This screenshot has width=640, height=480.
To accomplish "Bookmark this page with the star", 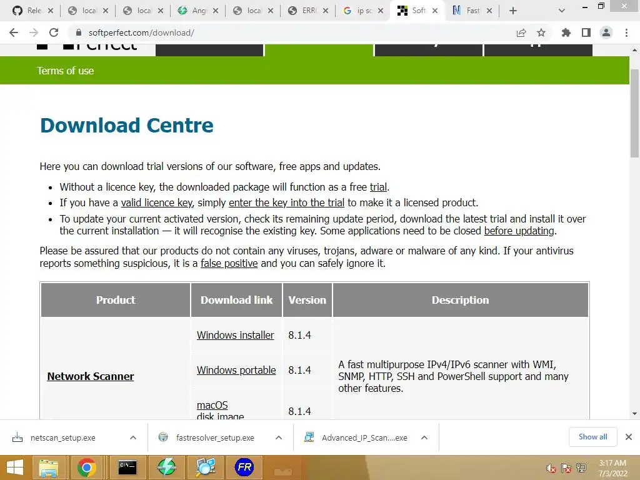I will coord(541,32).
